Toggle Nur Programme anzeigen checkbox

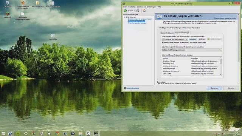[163, 42]
